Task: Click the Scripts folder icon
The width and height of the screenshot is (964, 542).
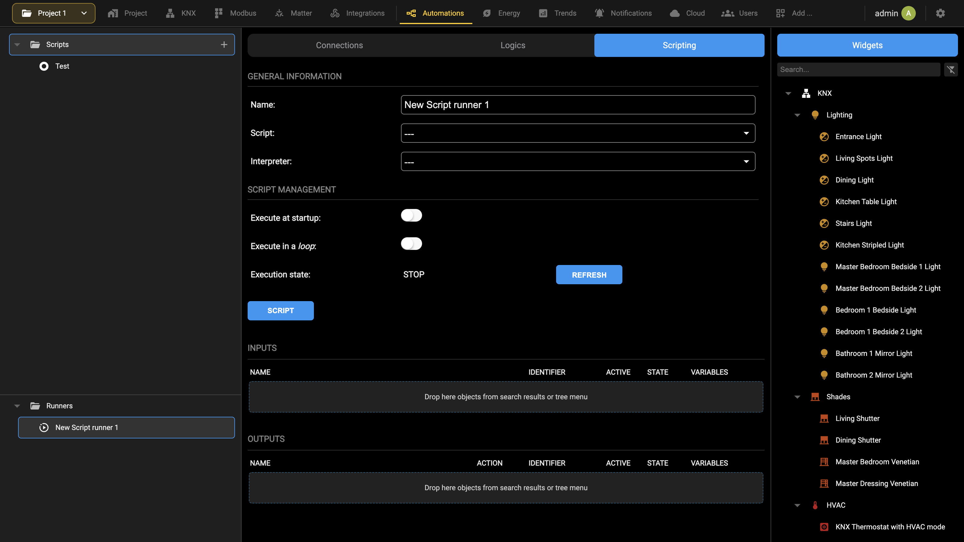Action: 35,45
